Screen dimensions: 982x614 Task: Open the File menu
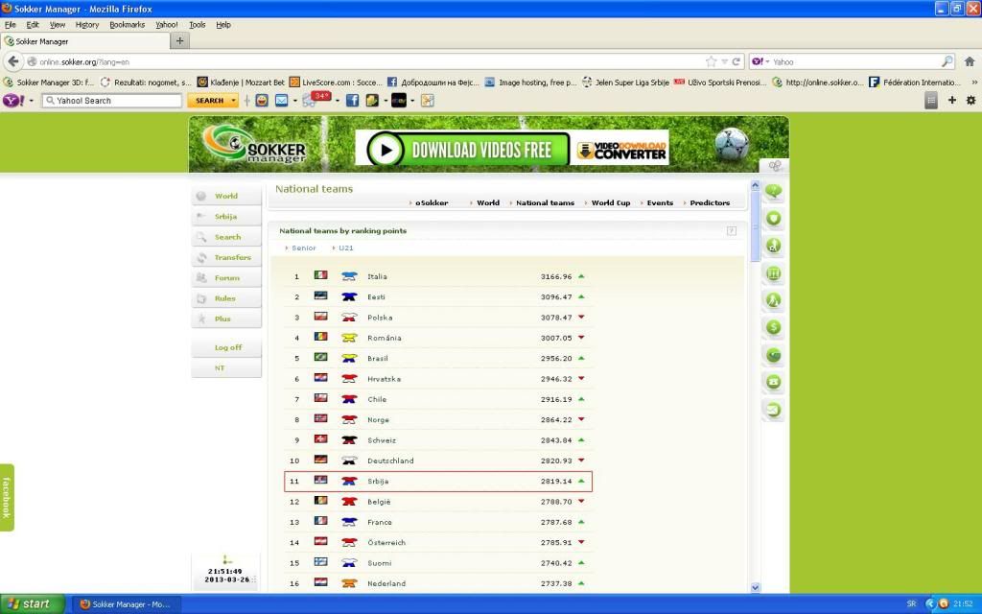click(x=10, y=24)
